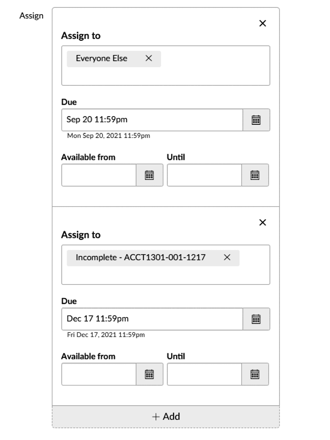330x440 pixels.
Task: Remove the Incomplete - ACCT1301-001-1217 tag
Action: click(x=227, y=257)
